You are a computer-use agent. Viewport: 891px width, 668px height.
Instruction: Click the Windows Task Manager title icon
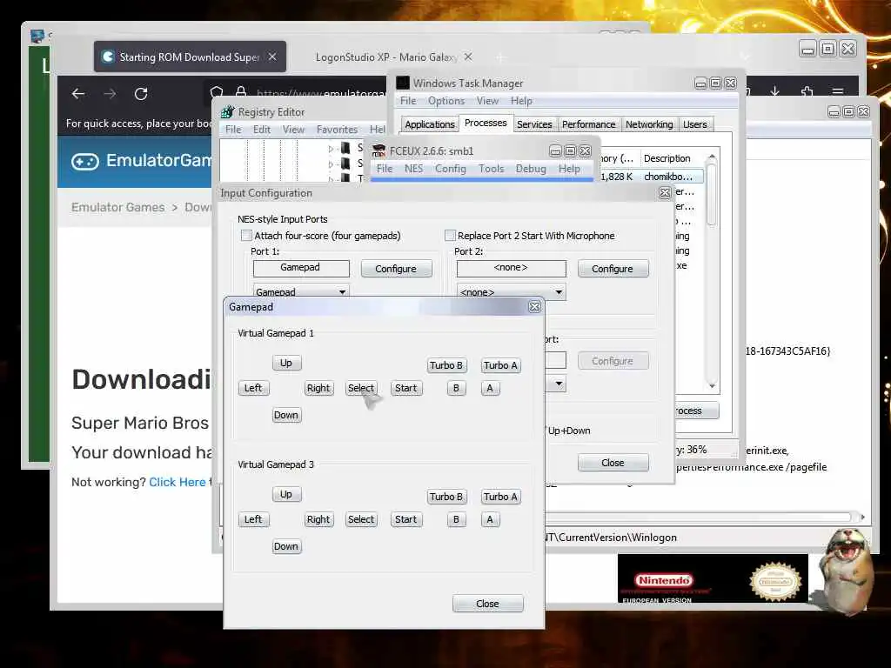(403, 83)
